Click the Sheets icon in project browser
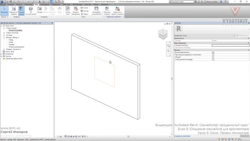 (4, 52)
